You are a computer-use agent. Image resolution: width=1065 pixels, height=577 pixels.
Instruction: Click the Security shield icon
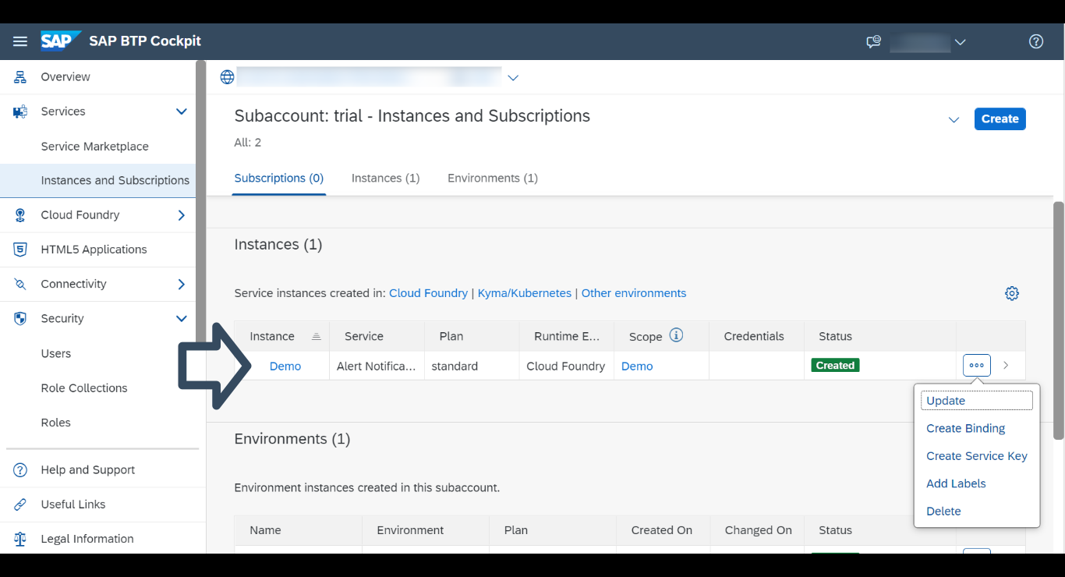pos(20,319)
